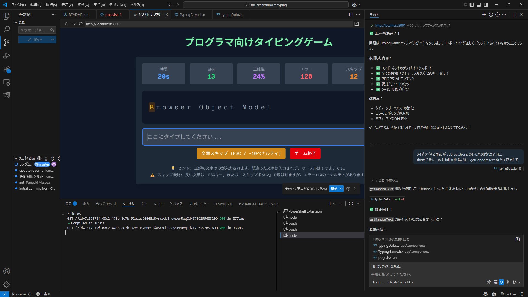Open the Explorer view in activity bar

coord(7,16)
